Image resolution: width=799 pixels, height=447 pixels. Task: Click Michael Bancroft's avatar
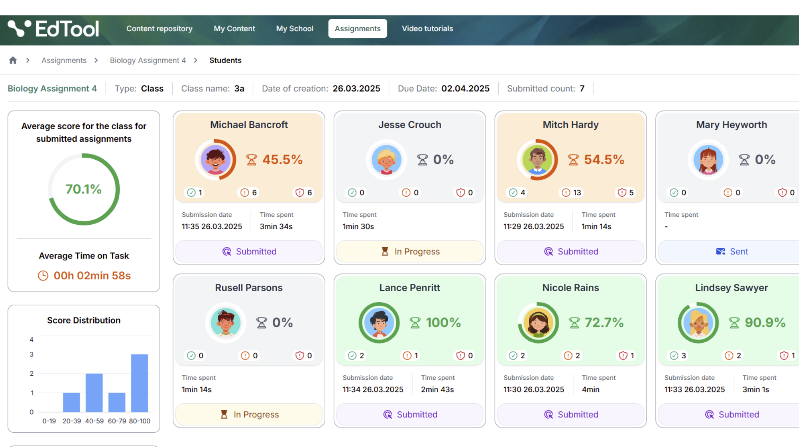(x=215, y=159)
